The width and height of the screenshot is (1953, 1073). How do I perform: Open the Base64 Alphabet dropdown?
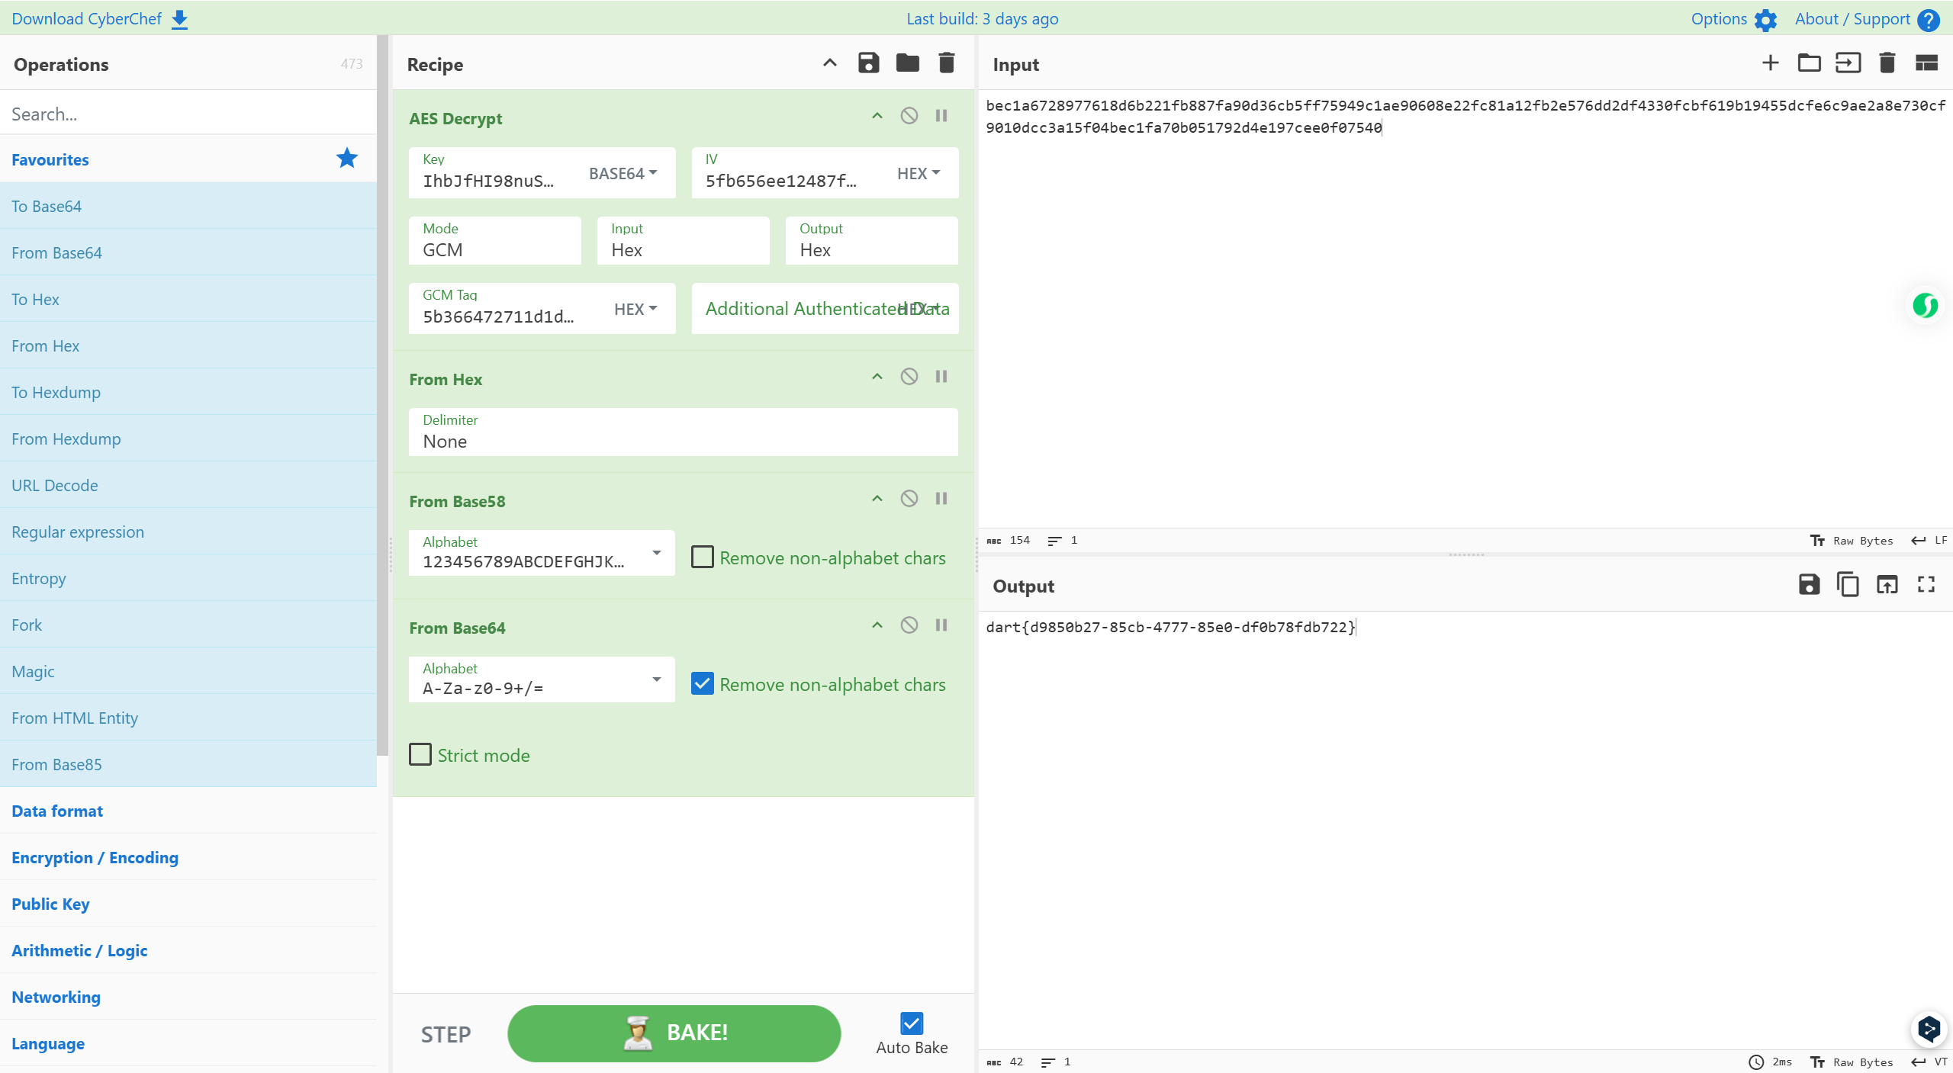point(656,679)
